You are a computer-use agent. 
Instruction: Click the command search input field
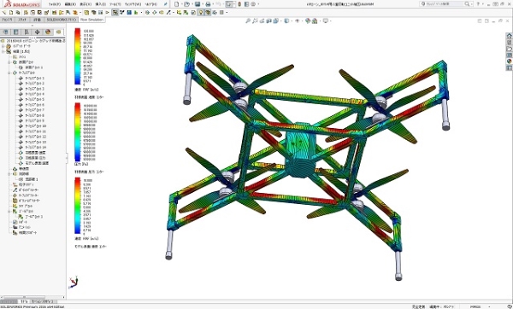[x=445, y=4]
